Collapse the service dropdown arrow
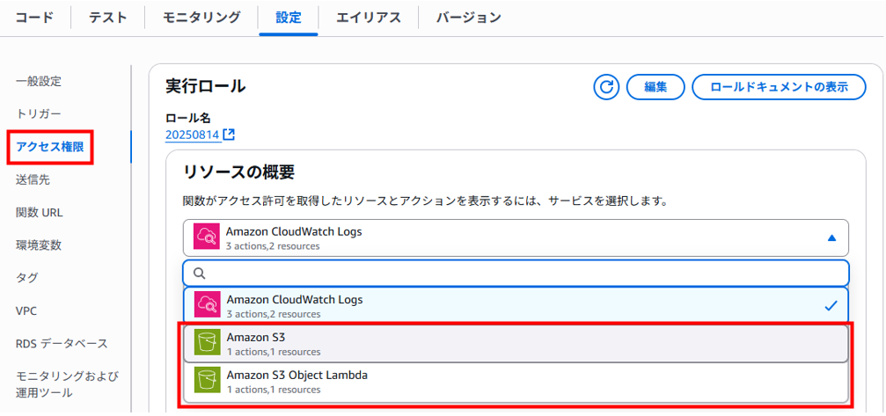 point(831,238)
